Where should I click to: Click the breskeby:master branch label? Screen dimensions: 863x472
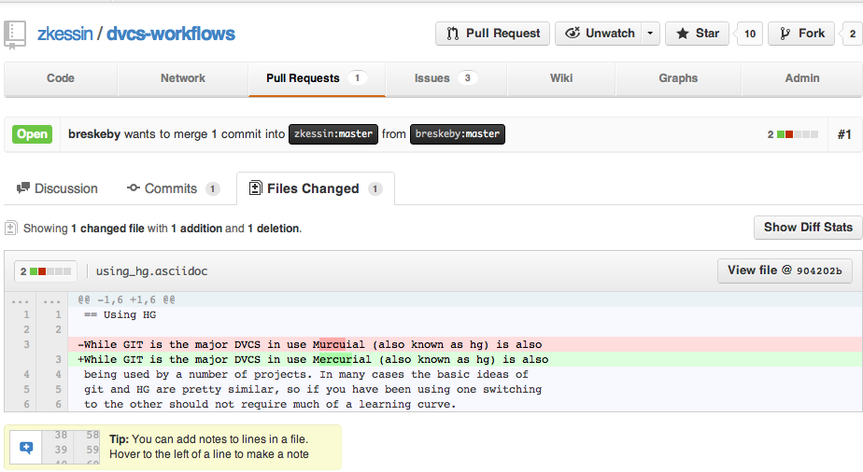pyautogui.click(x=458, y=134)
